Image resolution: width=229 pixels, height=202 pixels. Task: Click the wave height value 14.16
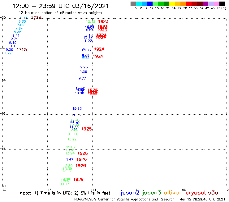point(65,184)
